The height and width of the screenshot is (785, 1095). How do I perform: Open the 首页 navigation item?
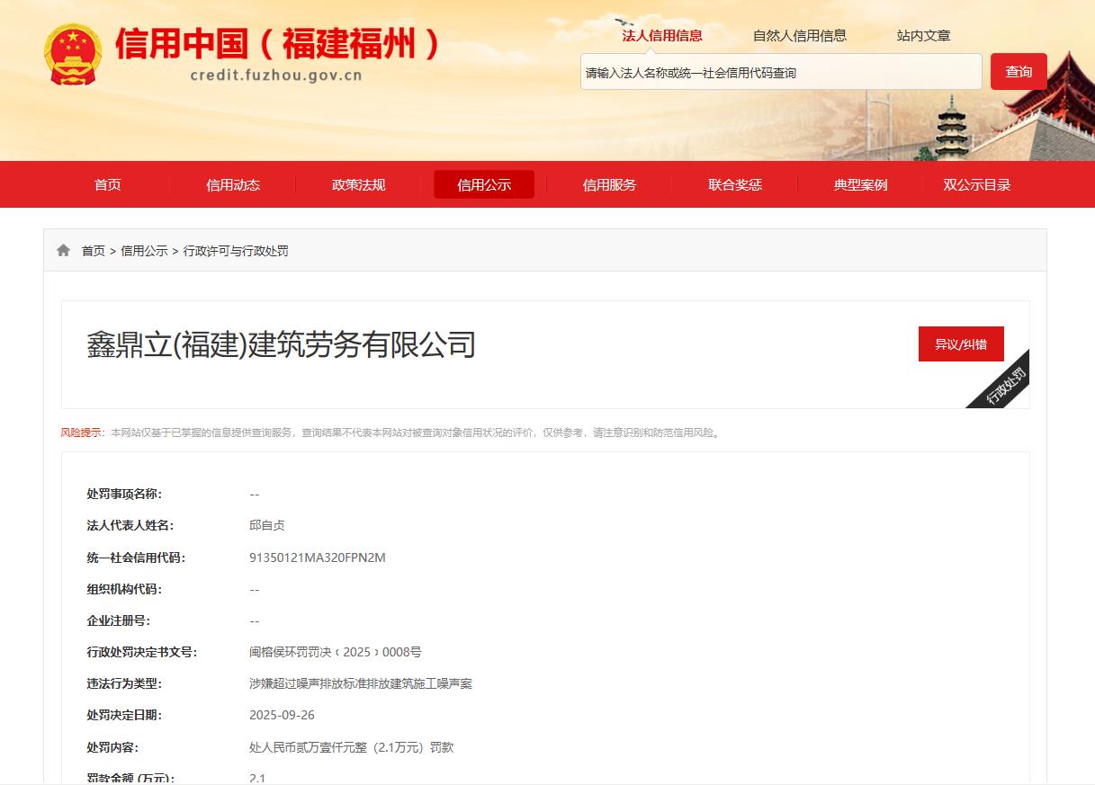[107, 184]
